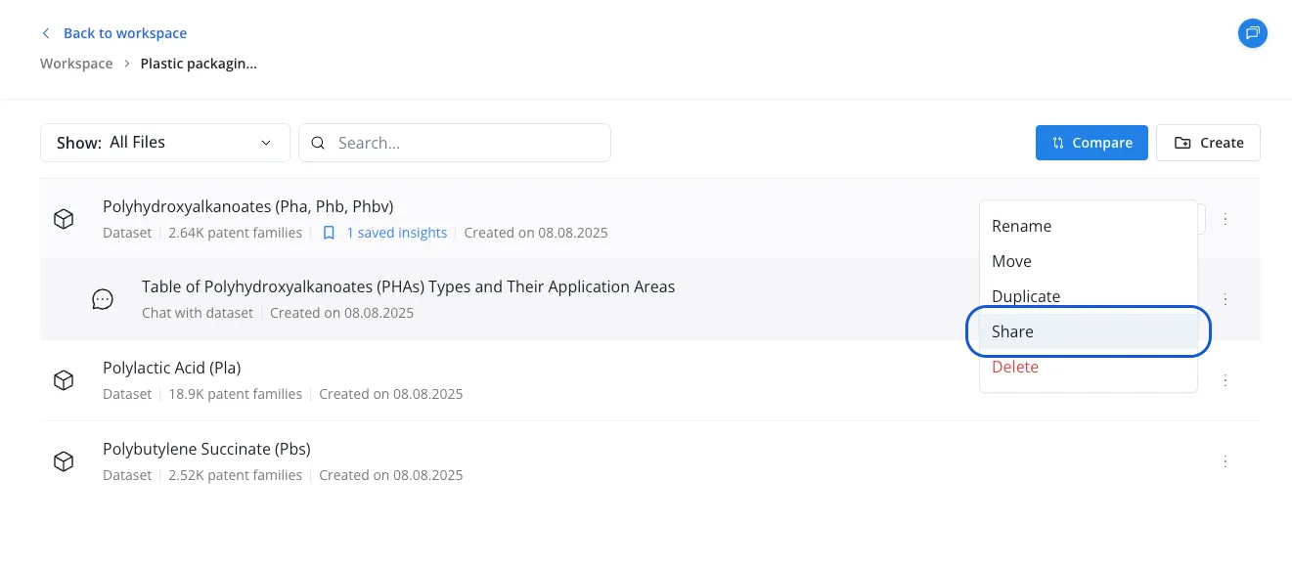Click the chat icon beside PHAs table
The width and height of the screenshot is (1292, 568).
[103, 299]
